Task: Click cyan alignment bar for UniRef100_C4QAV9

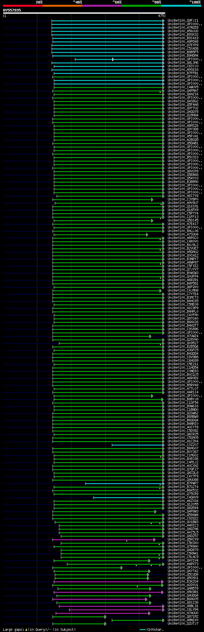Action: pos(129,498)
